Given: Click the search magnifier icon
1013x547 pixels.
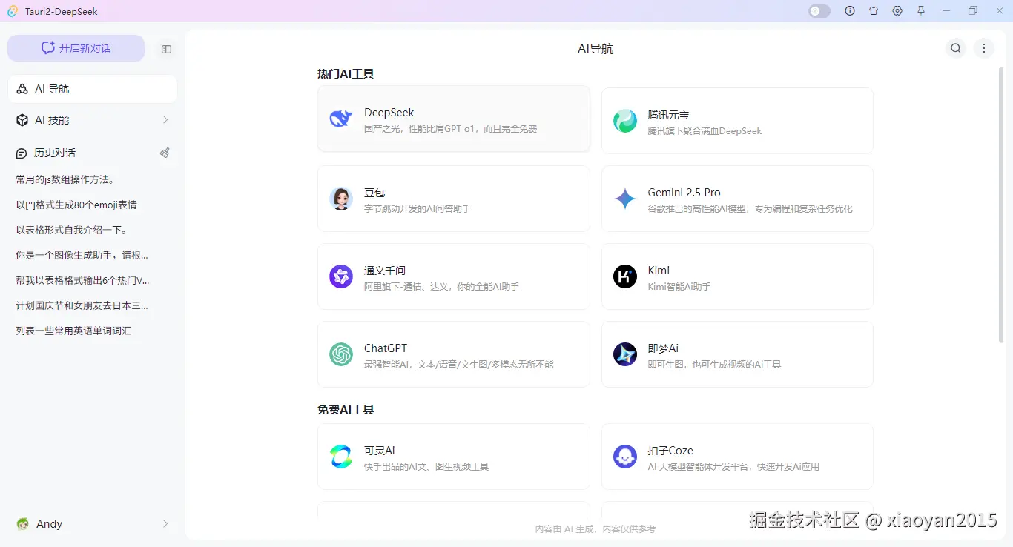Looking at the screenshot, I should point(956,48).
